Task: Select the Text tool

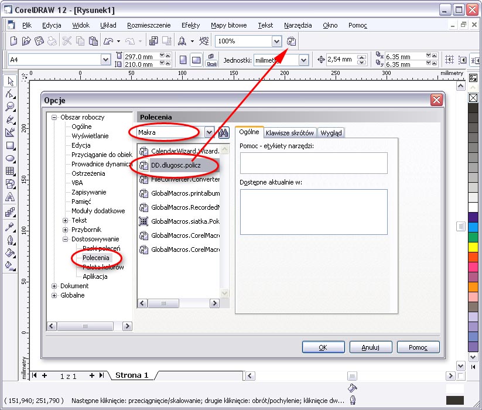Action: 9,197
